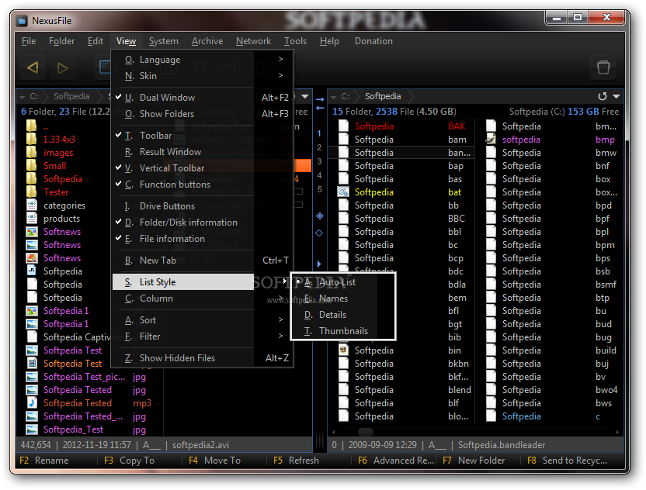646x490 pixels.
Task: Open the Tools menu
Action: [295, 41]
